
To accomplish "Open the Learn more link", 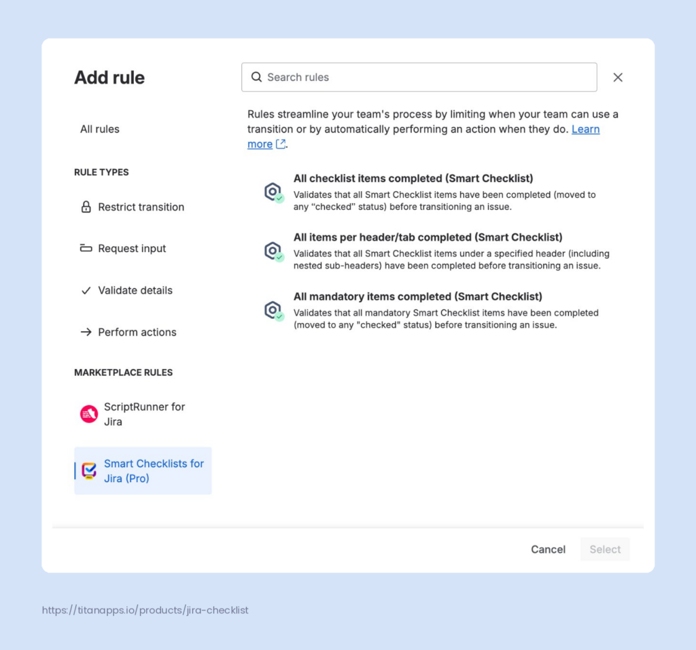I will [x=585, y=129].
